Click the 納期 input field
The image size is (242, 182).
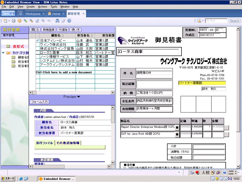point(154,93)
